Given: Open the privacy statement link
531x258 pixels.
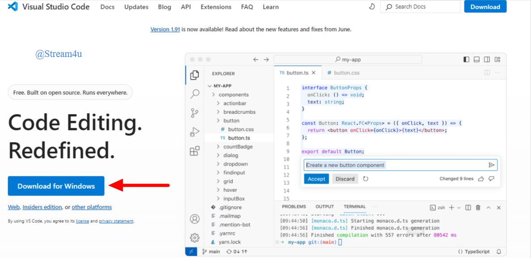Looking at the screenshot, I should pos(116,221).
